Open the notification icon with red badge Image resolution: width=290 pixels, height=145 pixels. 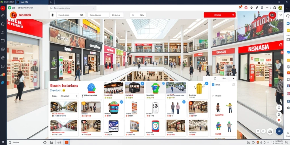240,8
